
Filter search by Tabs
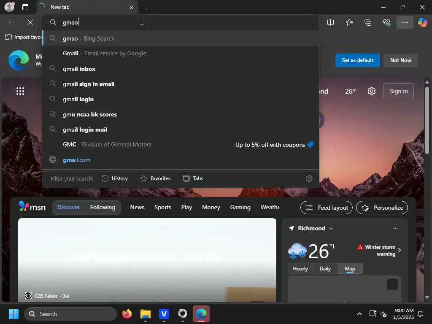pyautogui.click(x=193, y=178)
